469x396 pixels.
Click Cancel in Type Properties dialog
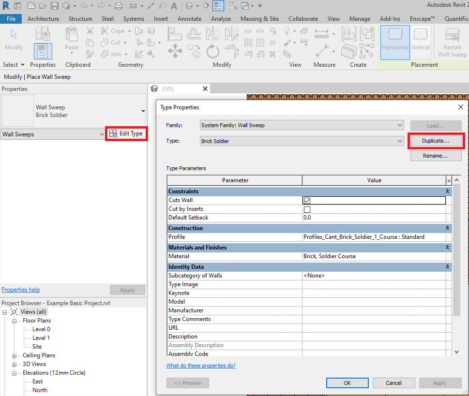393,383
